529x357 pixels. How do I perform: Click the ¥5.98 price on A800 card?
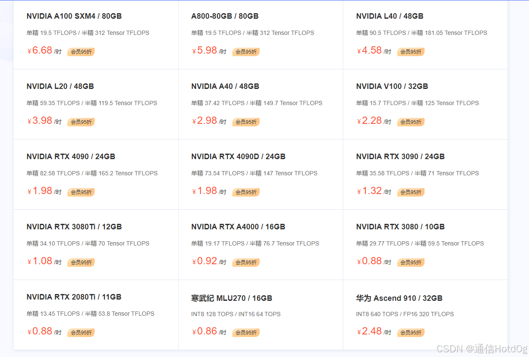pos(205,51)
